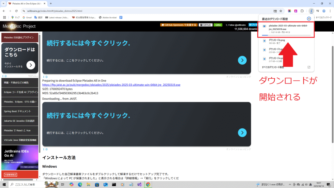The width and height of the screenshot is (334, 188).
Task: Click the Qiita header button
Action: click(218, 25)
